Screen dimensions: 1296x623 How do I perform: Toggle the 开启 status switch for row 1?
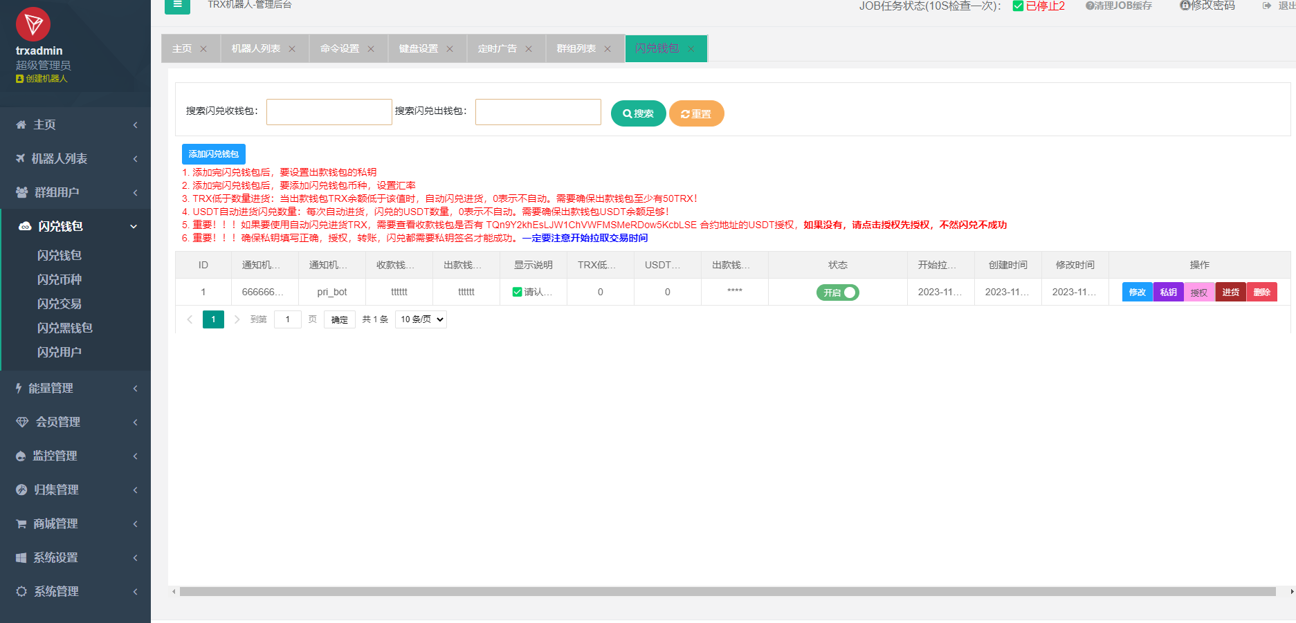837,292
